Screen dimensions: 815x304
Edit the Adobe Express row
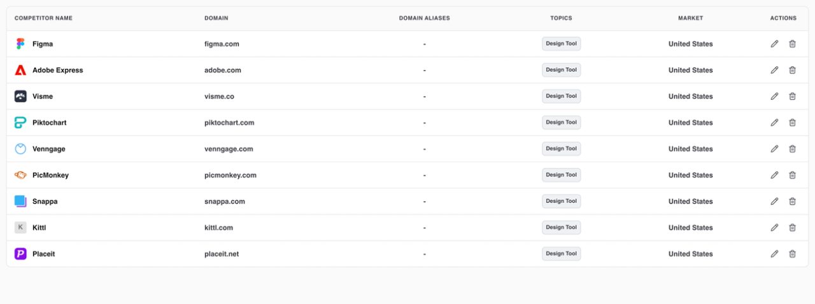774,70
